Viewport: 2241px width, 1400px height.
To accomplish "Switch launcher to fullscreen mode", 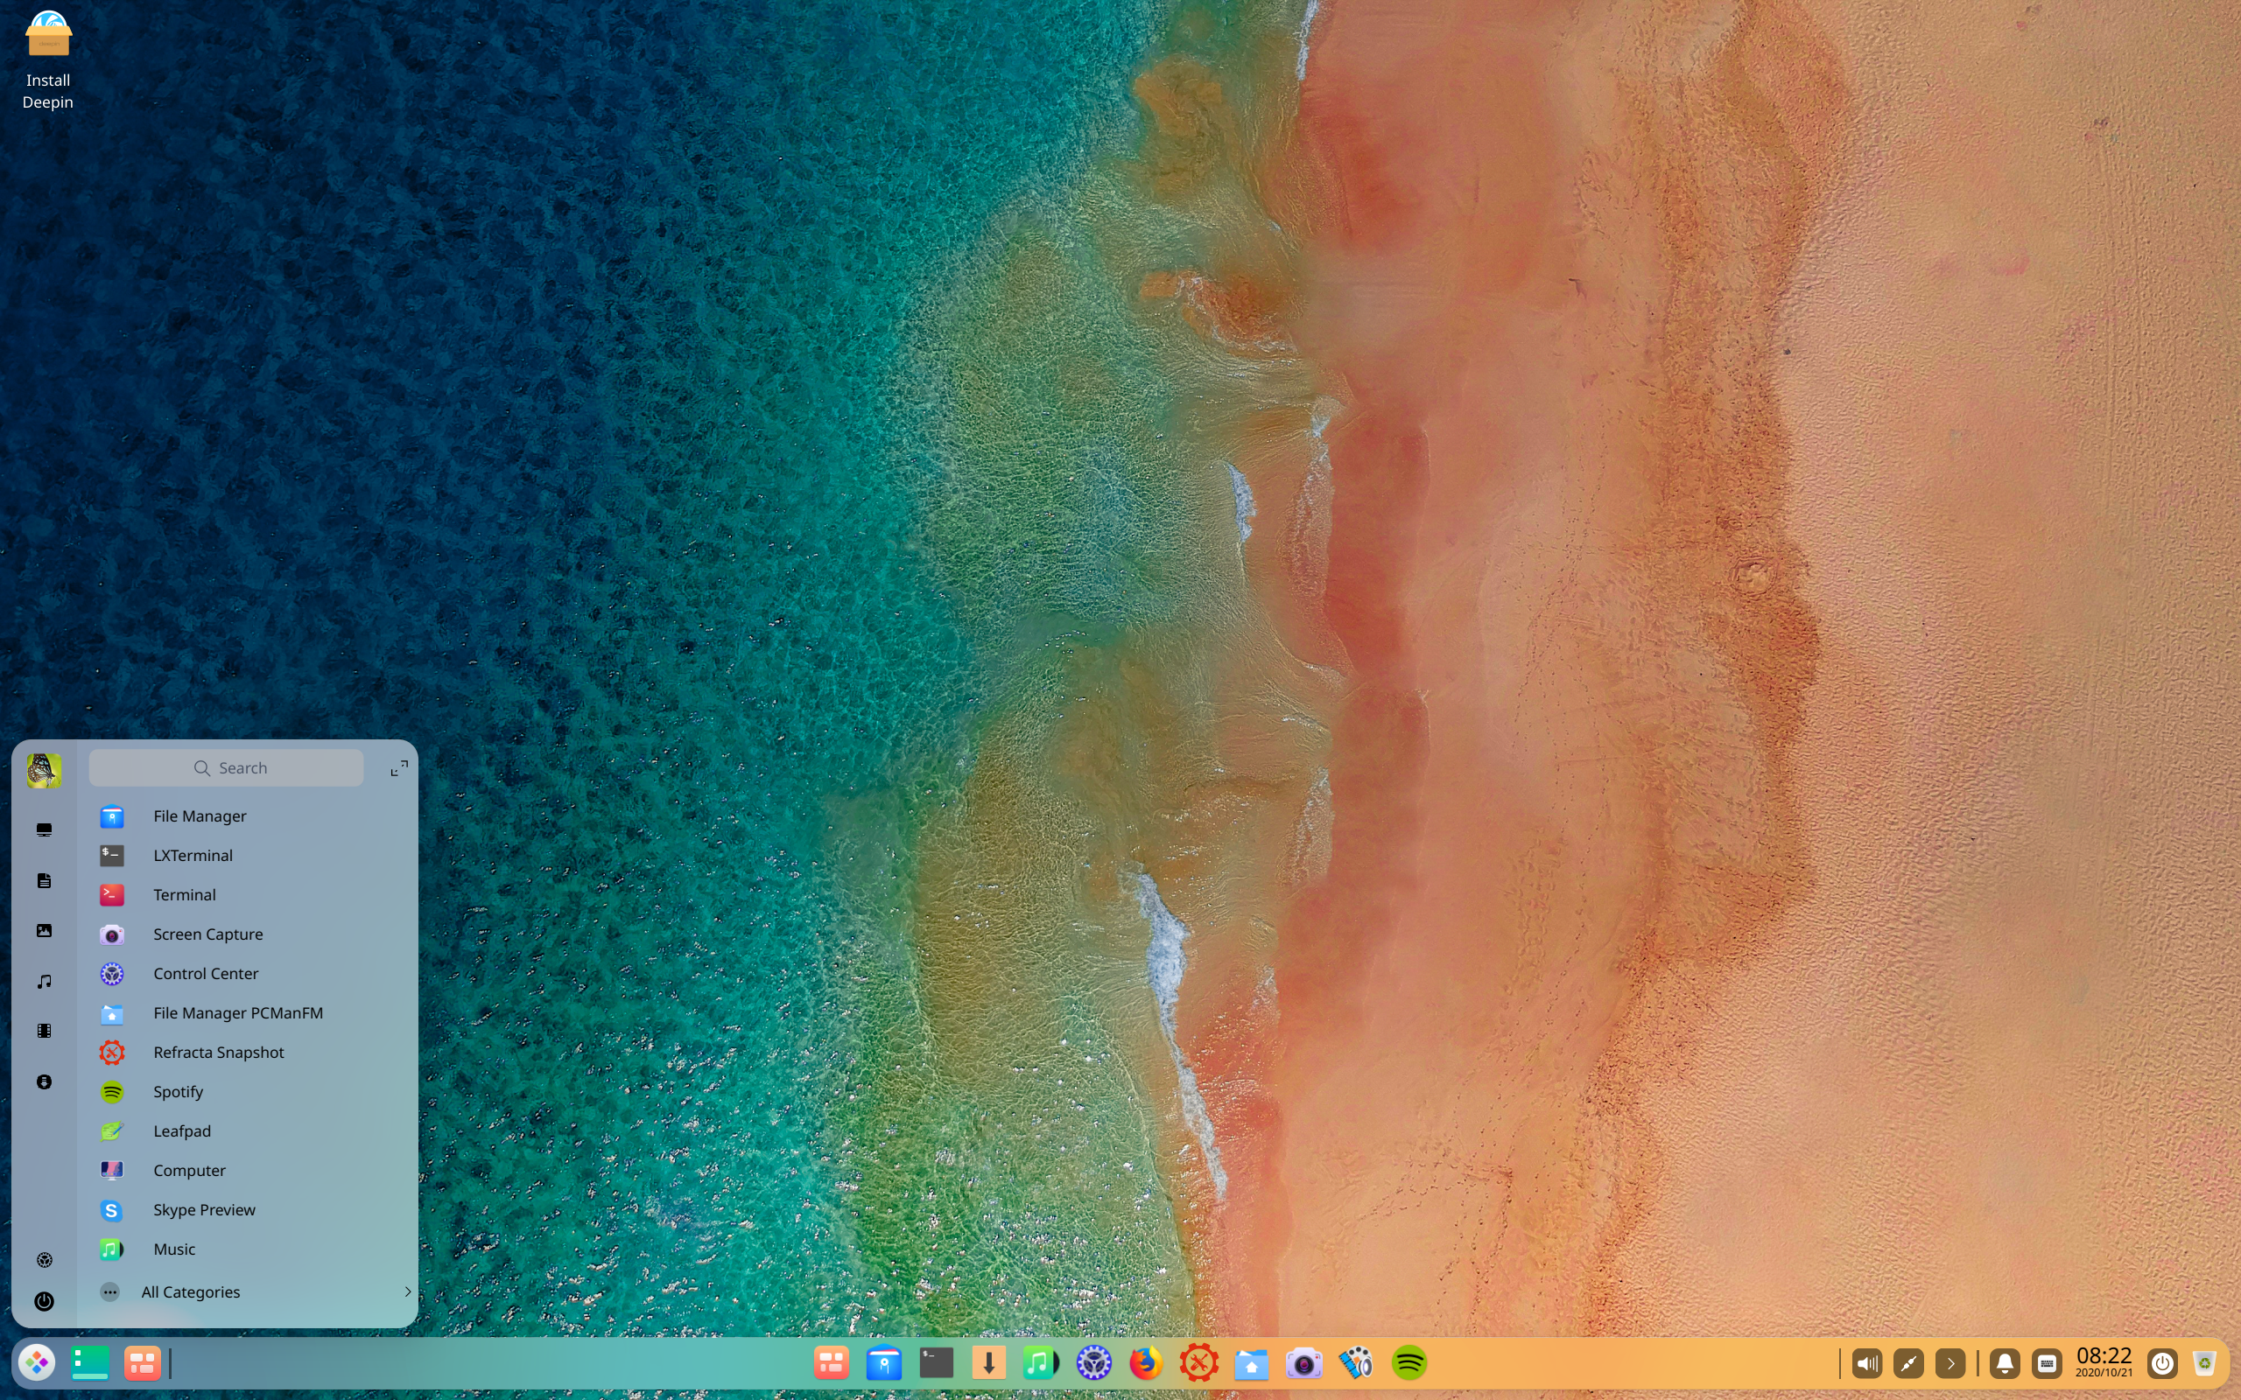I will [399, 768].
